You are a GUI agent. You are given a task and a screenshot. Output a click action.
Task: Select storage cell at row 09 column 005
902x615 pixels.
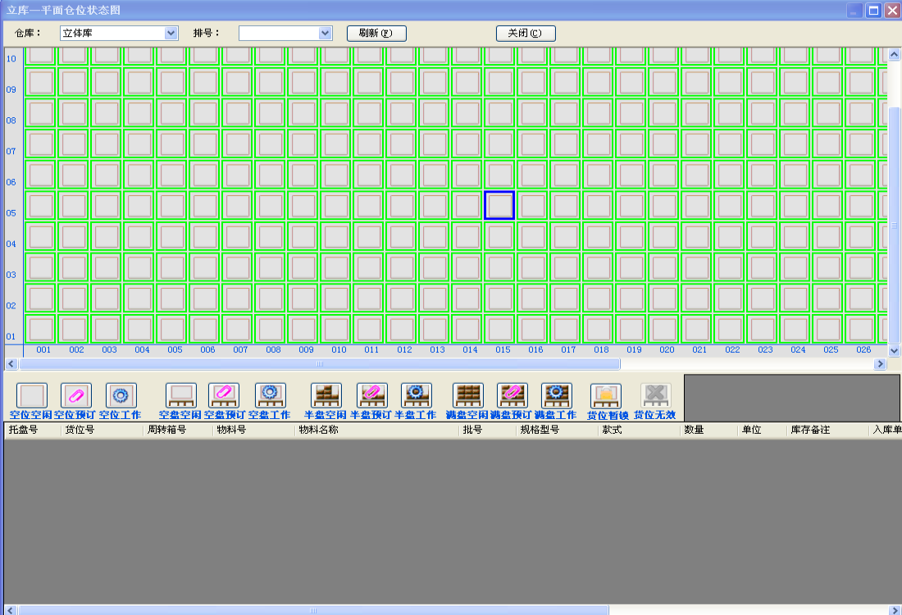click(x=172, y=82)
